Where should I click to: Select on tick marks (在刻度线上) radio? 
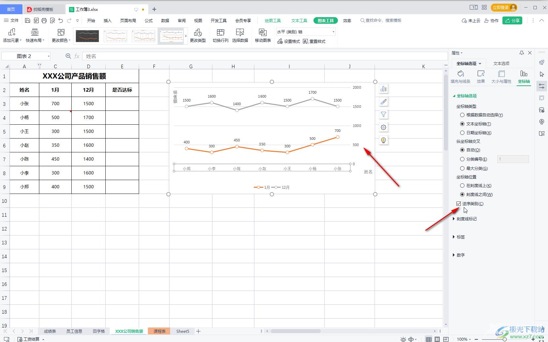[x=476, y=185]
